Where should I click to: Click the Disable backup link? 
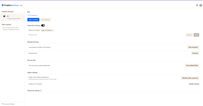194,84
